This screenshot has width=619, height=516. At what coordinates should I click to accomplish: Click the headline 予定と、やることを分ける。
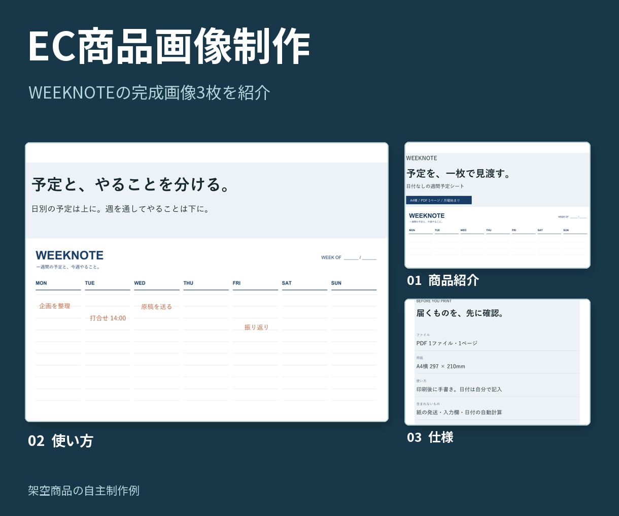[131, 184]
